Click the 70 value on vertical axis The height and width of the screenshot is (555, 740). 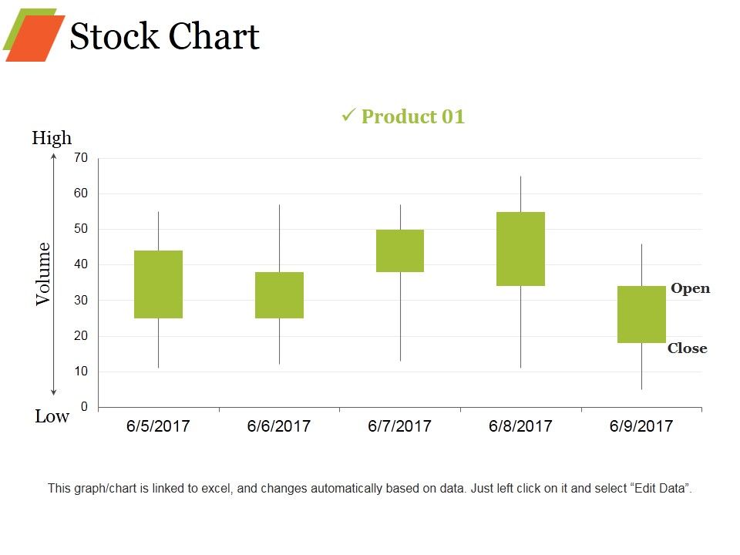(x=81, y=157)
